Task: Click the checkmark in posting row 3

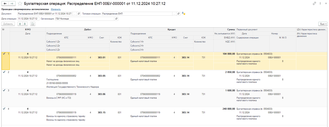Action: 4,90
